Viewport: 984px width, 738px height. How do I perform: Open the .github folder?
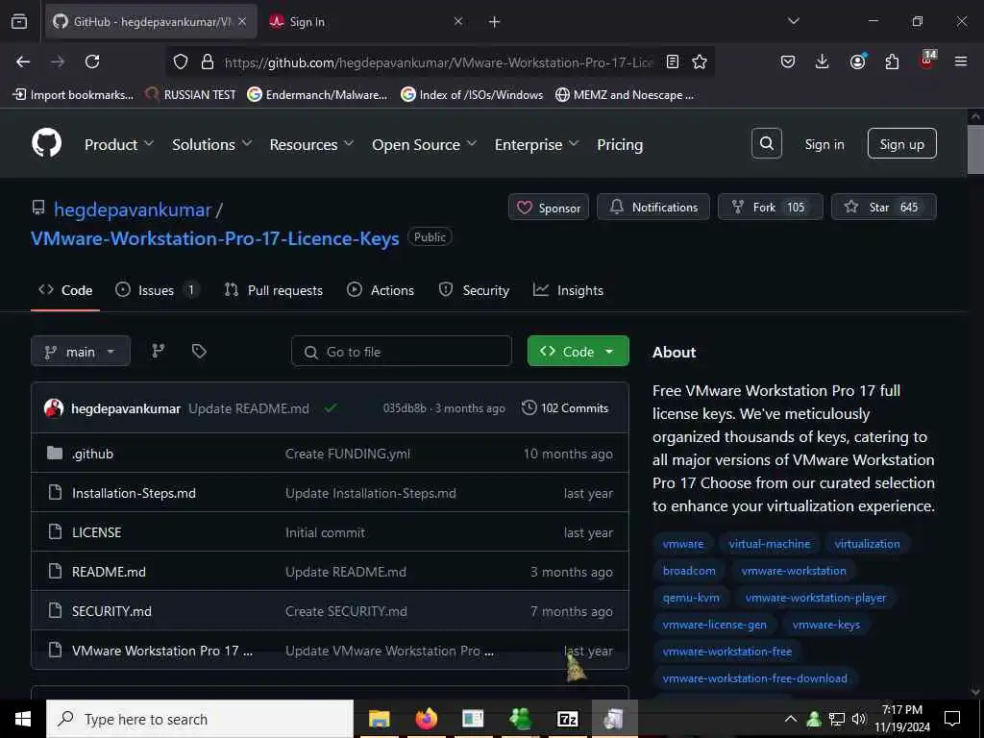tap(93, 454)
